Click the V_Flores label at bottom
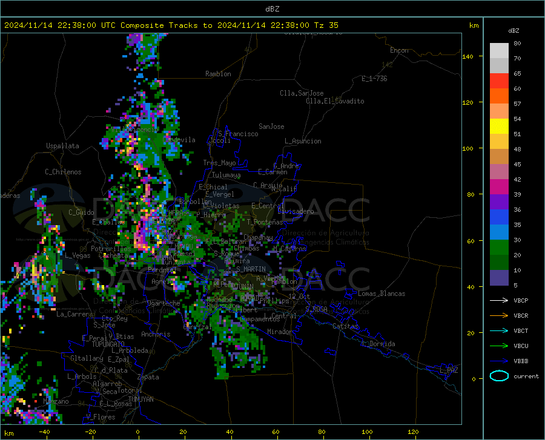 coord(101,417)
